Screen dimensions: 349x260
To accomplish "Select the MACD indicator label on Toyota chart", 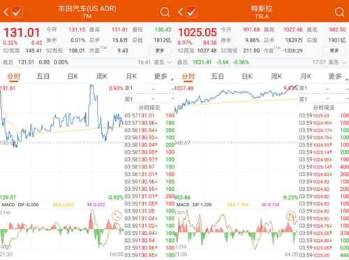I will click(8, 205).
